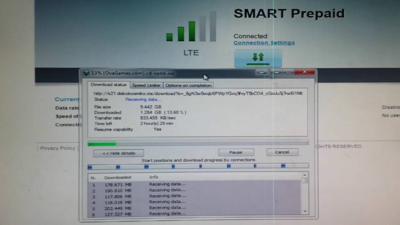
Task: Click the SMART Prepaid heading
Action: [289, 13]
